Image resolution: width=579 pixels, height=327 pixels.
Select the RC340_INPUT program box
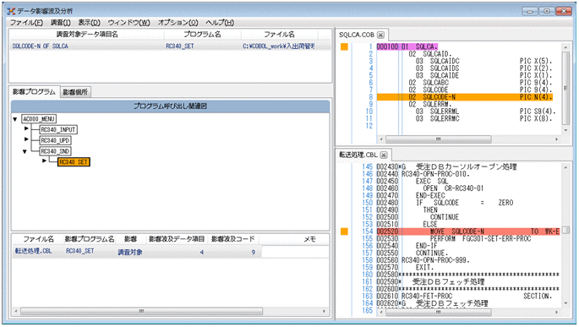pyautogui.click(x=58, y=129)
